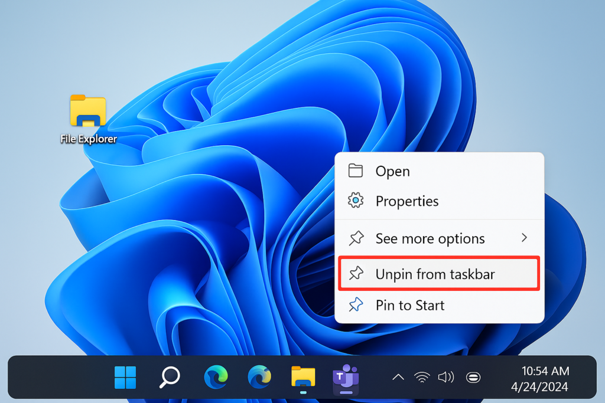Open Microsoft Teams from the taskbar

click(346, 378)
